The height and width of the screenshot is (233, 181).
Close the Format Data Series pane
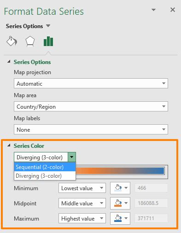pos(173,10)
